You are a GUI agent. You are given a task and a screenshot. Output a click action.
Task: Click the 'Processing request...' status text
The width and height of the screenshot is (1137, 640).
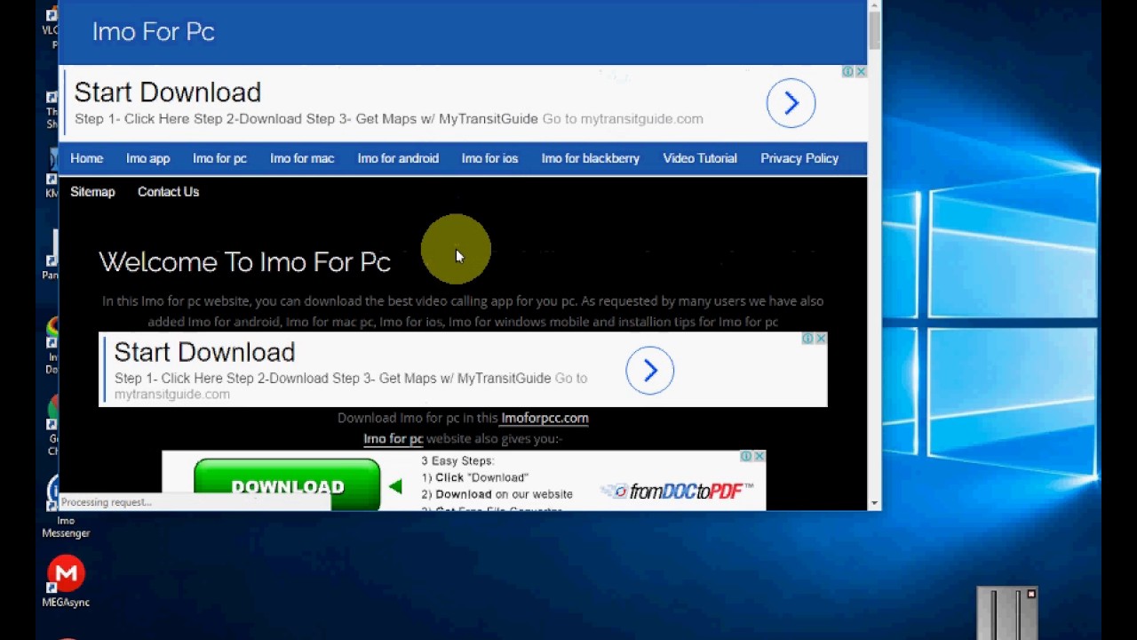[x=106, y=502]
